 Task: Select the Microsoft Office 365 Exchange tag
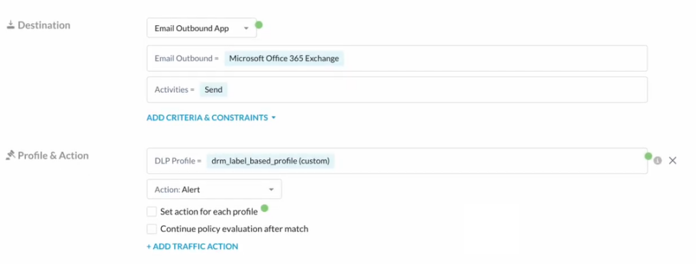pos(284,58)
